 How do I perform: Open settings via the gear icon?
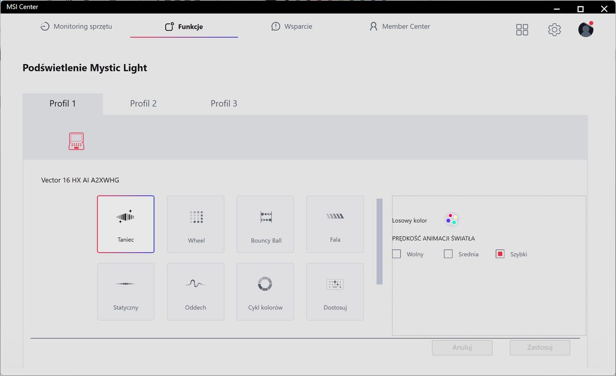pos(554,30)
